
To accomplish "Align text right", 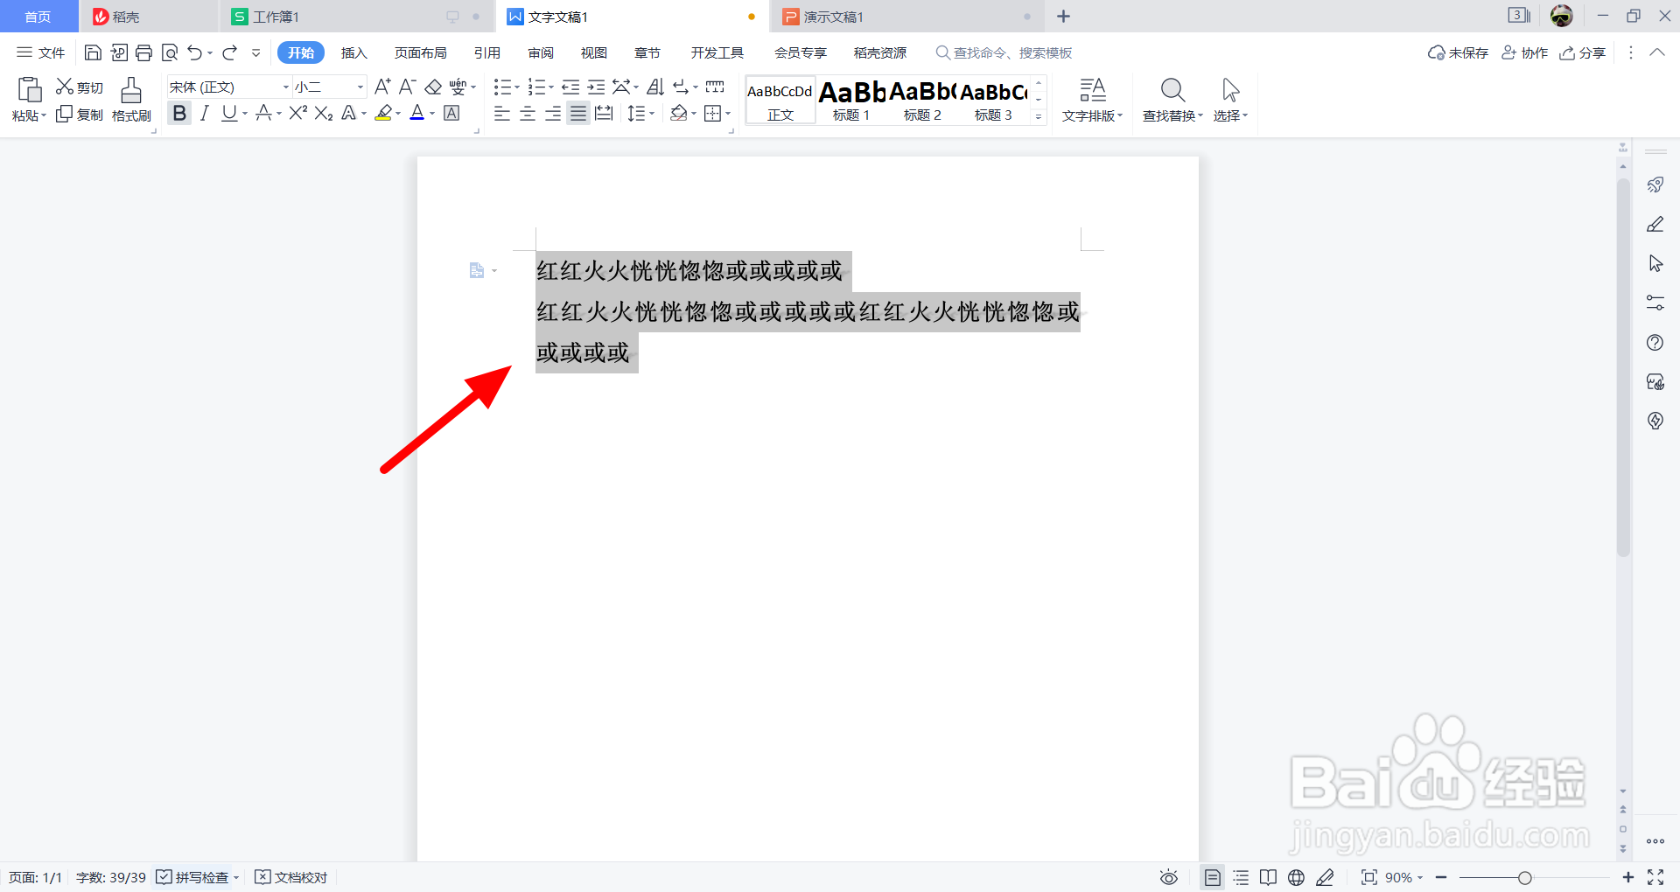I will [x=553, y=113].
